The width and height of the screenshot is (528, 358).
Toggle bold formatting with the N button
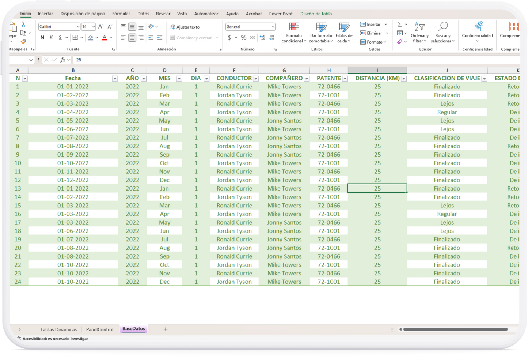pos(42,37)
